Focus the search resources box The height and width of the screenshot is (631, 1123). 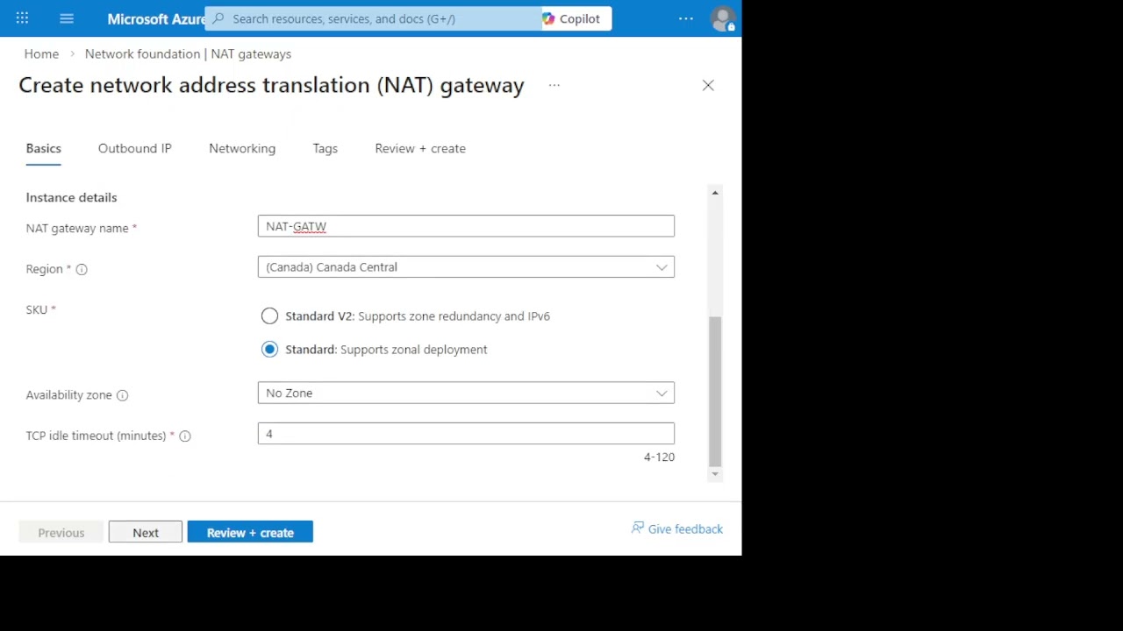[x=373, y=18]
